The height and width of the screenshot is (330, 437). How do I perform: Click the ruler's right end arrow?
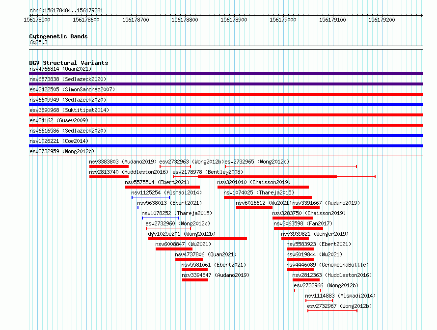tap(422, 15)
